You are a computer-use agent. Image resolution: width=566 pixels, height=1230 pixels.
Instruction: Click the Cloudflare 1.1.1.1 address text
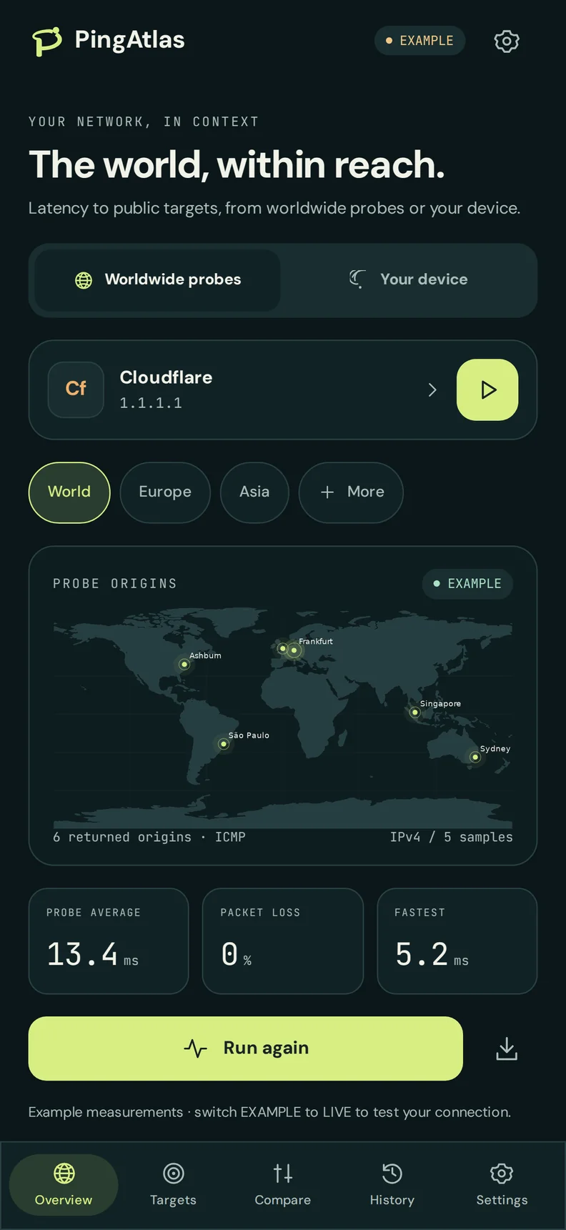151,403
